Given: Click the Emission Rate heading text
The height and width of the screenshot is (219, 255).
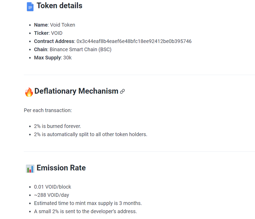Looking at the screenshot, I should [x=61, y=168].
